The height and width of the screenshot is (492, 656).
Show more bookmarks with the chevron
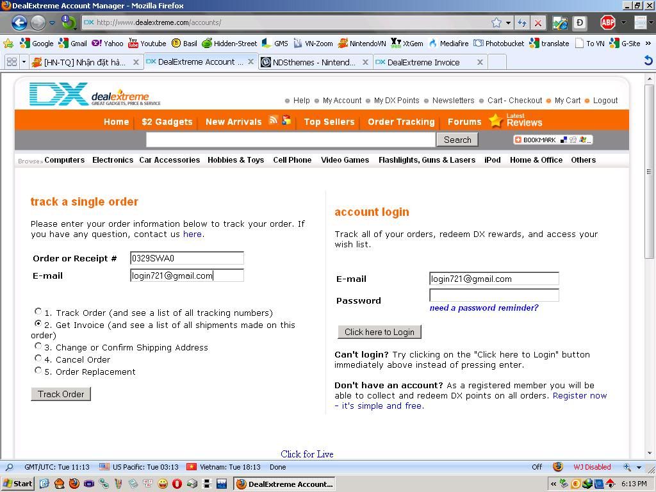(648, 43)
